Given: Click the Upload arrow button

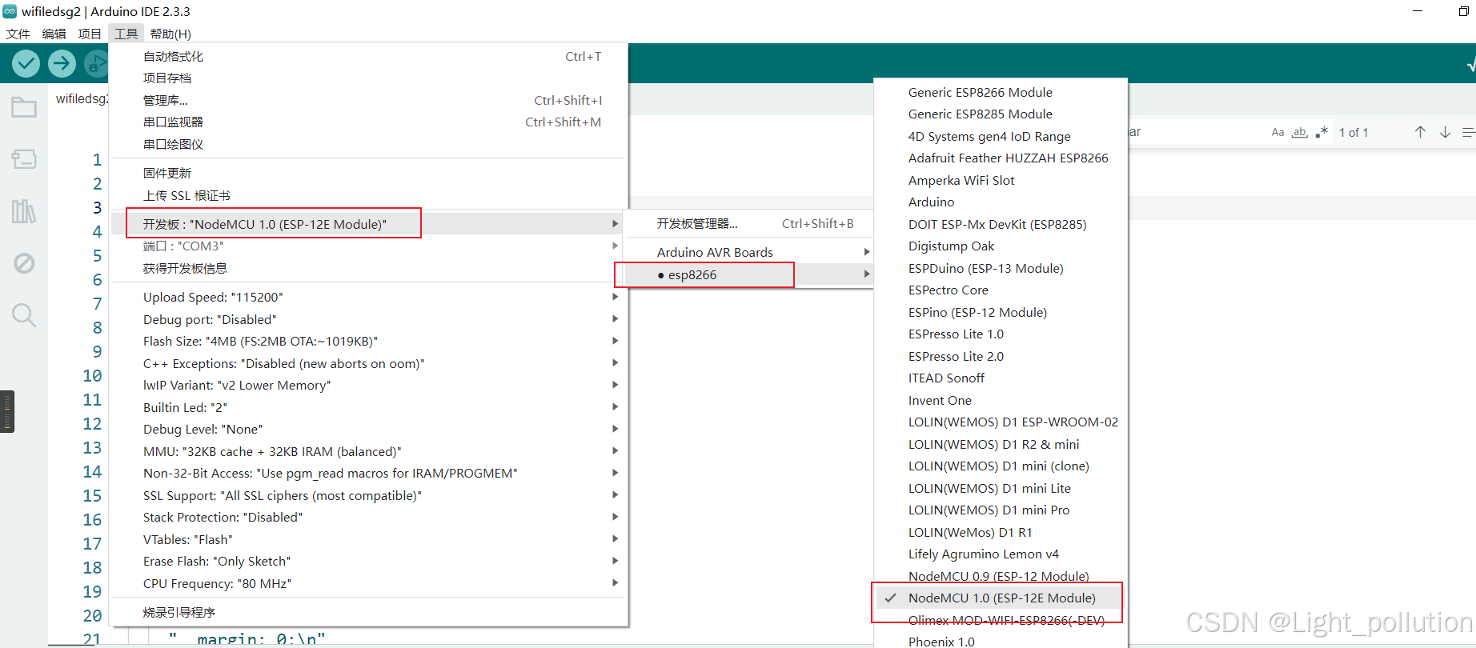Looking at the screenshot, I should pos(62,63).
